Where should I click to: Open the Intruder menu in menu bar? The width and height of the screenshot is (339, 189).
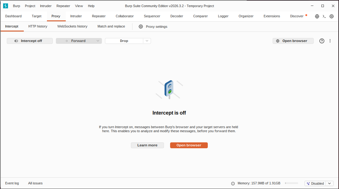coord(46,6)
